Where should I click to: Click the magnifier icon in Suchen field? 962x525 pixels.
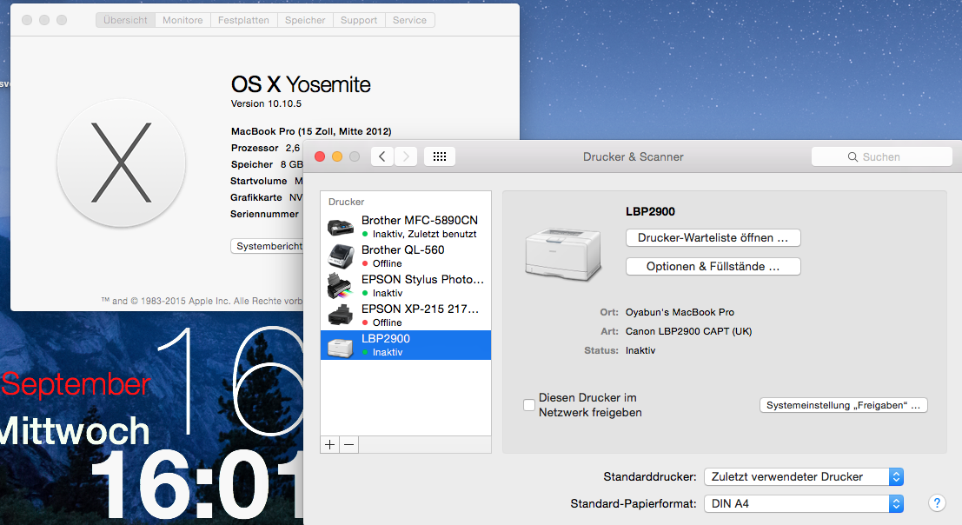pos(853,157)
